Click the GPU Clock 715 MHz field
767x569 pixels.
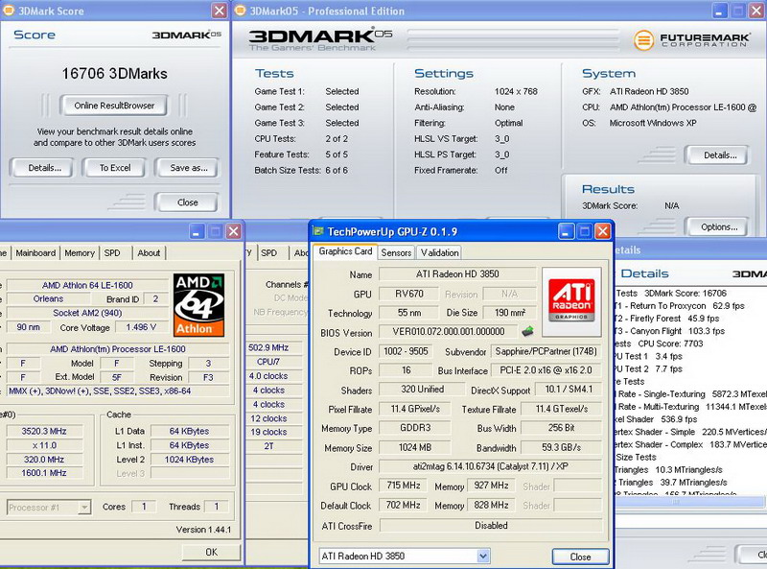point(403,486)
